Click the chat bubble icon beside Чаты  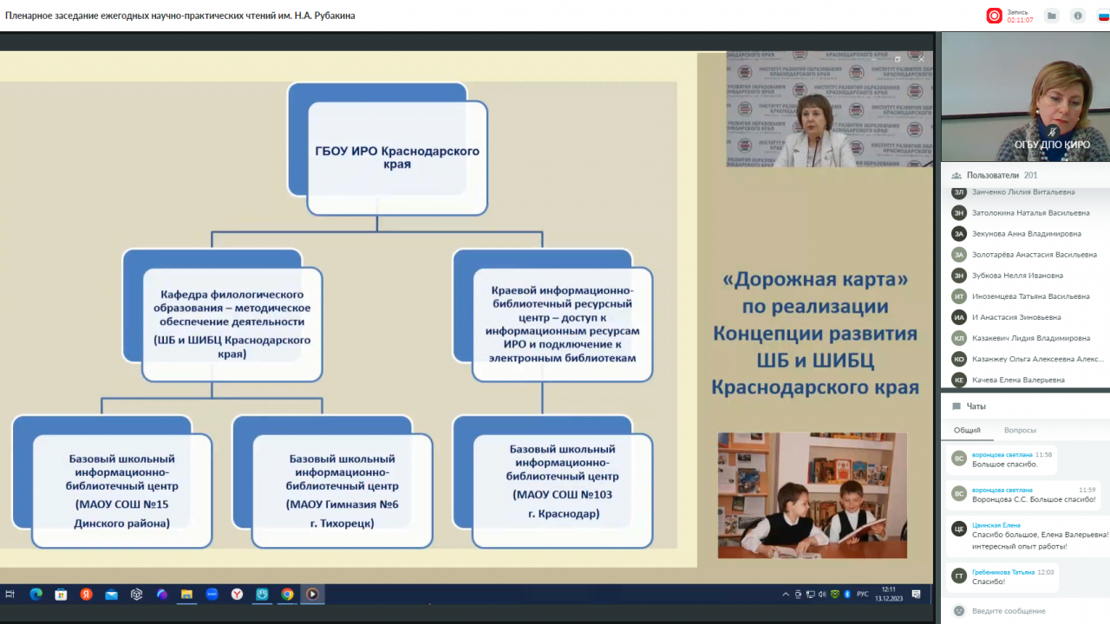tap(956, 406)
